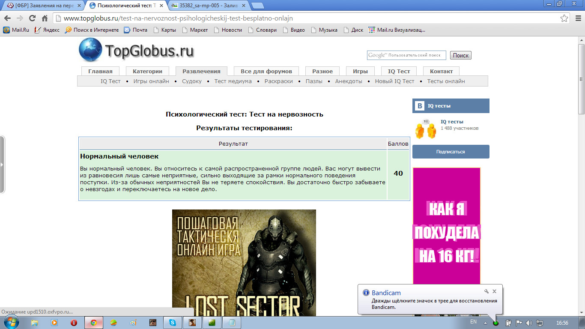Image resolution: width=585 pixels, height=329 pixels.
Task: Open the volume control in the tray
Action: [529, 323]
